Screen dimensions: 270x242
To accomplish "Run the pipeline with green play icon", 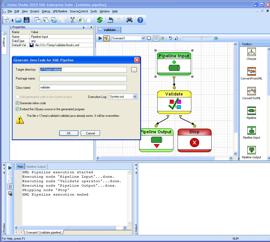I will pos(100,38).
